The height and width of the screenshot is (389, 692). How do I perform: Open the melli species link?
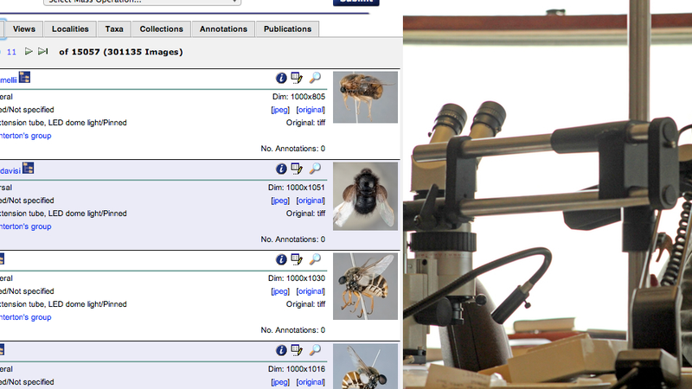(x=9, y=80)
